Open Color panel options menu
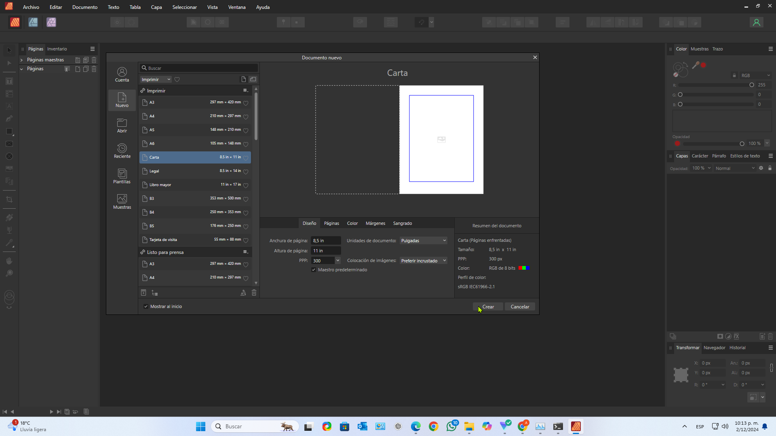The height and width of the screenshot is (436, 776). tap(770, 49)
